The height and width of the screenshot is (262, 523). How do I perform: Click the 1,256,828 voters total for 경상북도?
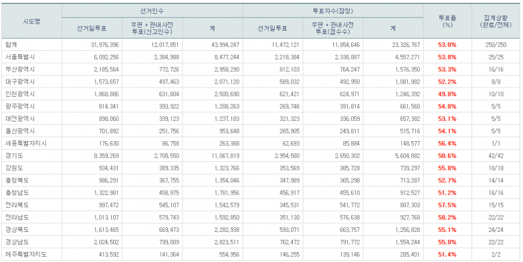(x=407, y=230)
